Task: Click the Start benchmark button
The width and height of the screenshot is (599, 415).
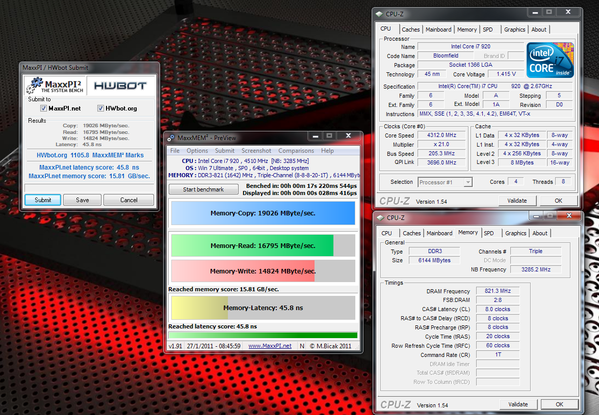Action: 203,189
